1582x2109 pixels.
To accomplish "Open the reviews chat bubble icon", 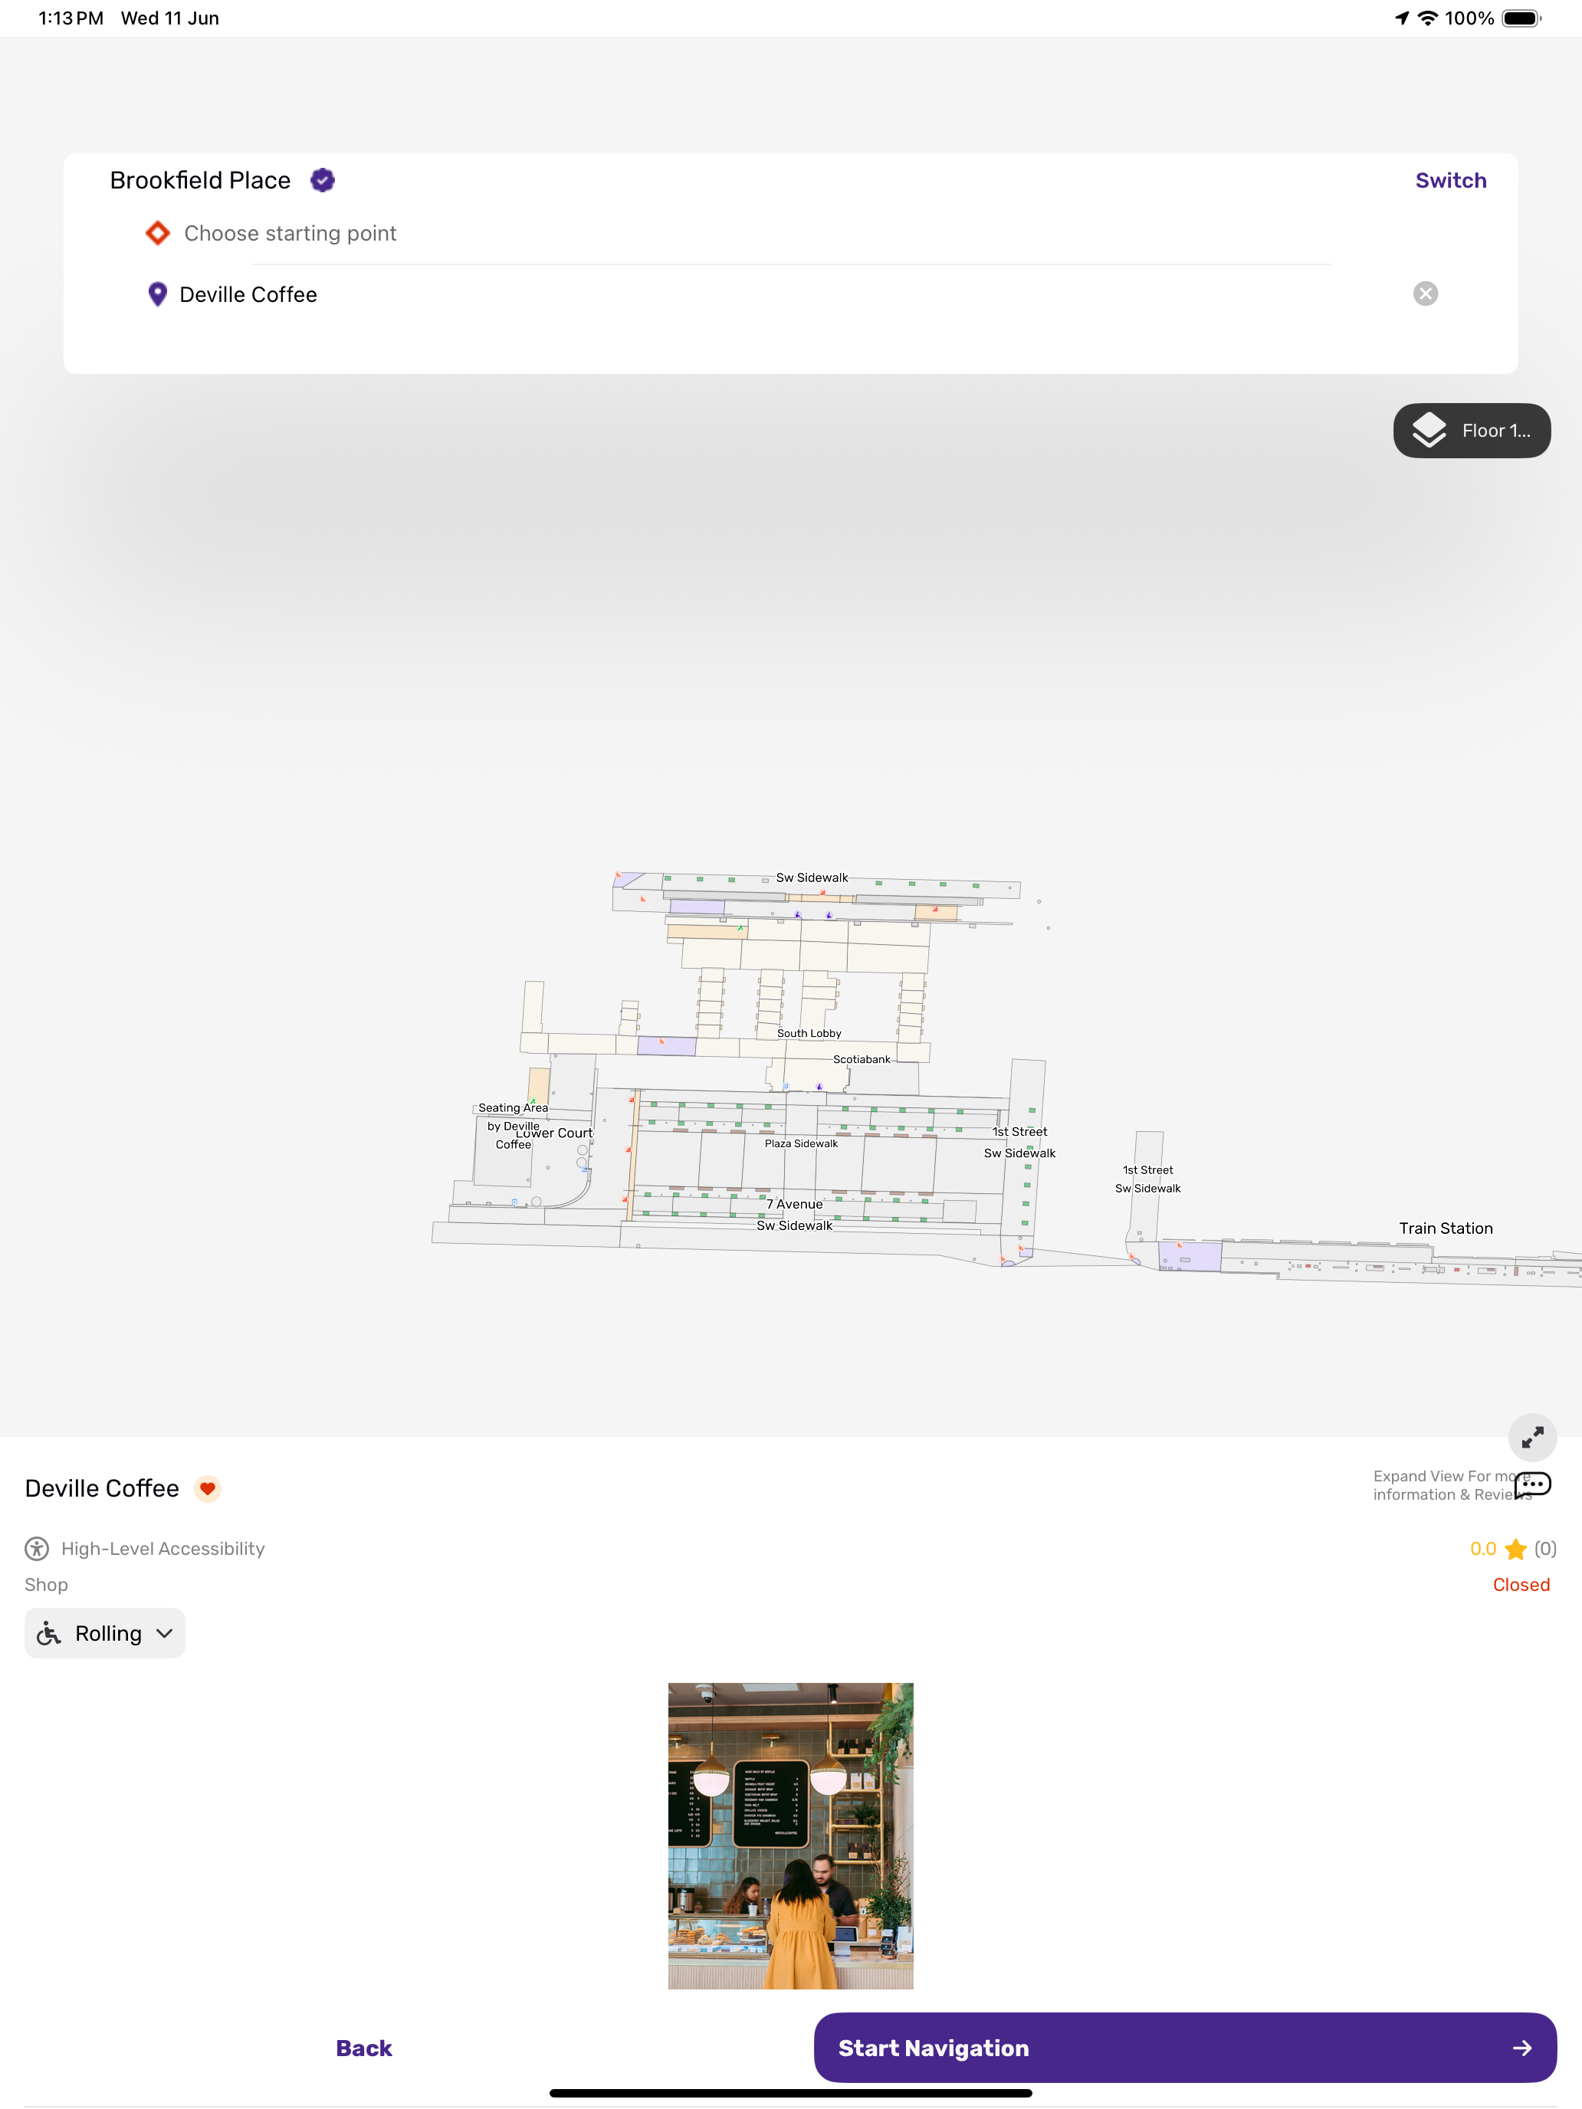I will click(1532, 1484).
